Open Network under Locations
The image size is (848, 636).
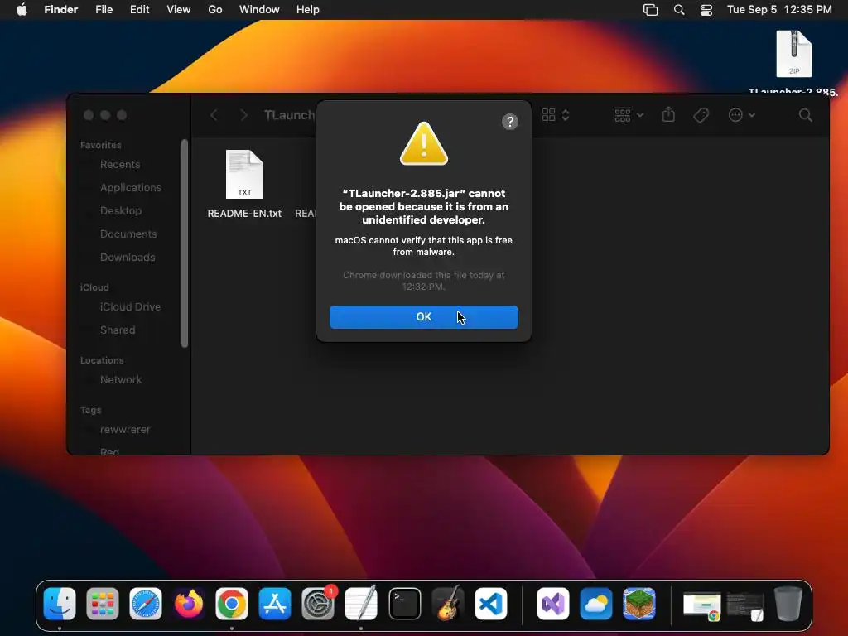pyautogui.click(x=121, y=379)
